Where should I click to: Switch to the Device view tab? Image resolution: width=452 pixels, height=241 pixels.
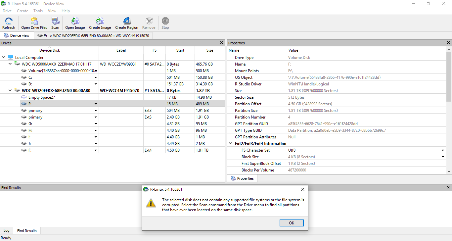pyautogui.click(x=17, y=35)
